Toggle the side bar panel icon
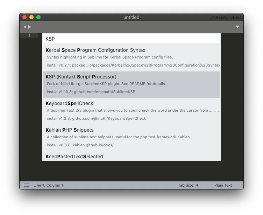This screenshot has width=263, height=215. (27, 185)
